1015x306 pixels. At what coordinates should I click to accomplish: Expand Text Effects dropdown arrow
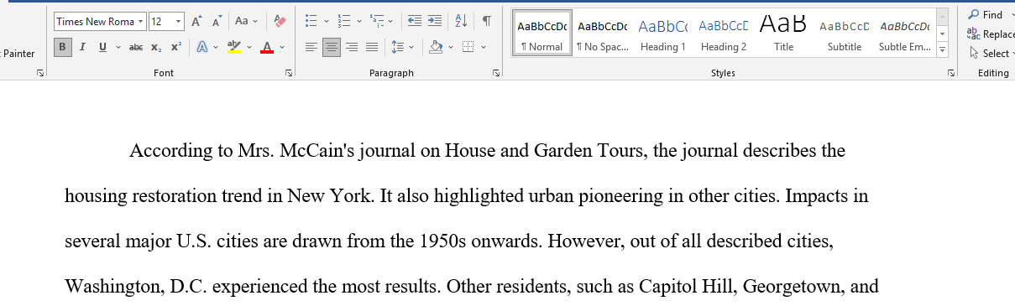pyautogui.click(x=216, y=47)
